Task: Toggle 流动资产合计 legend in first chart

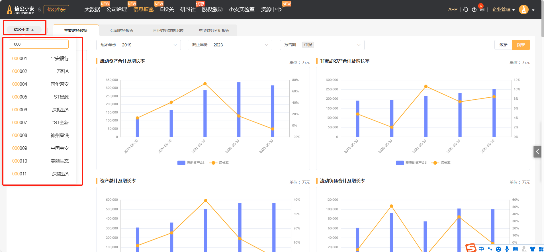Action: tap(192, 163)
